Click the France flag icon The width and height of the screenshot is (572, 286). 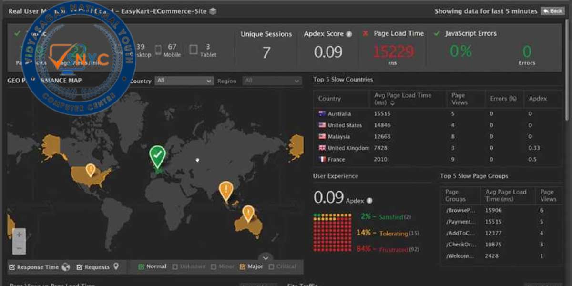pos(322,159)
